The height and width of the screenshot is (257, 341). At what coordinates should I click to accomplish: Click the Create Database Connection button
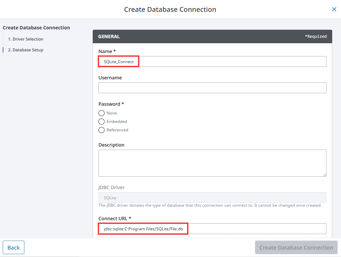(x=296, y=248)
